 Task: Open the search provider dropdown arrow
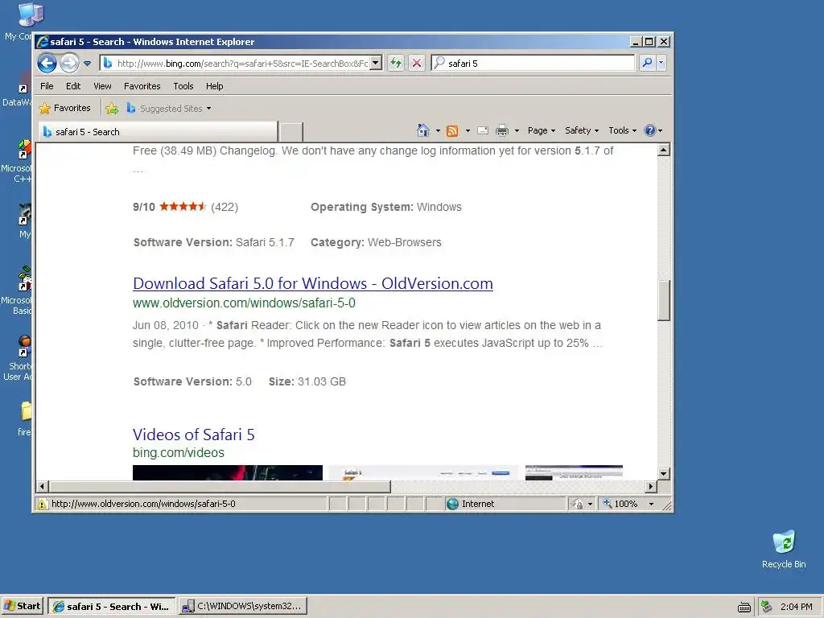pyautogui.click(x=661, y=63)
